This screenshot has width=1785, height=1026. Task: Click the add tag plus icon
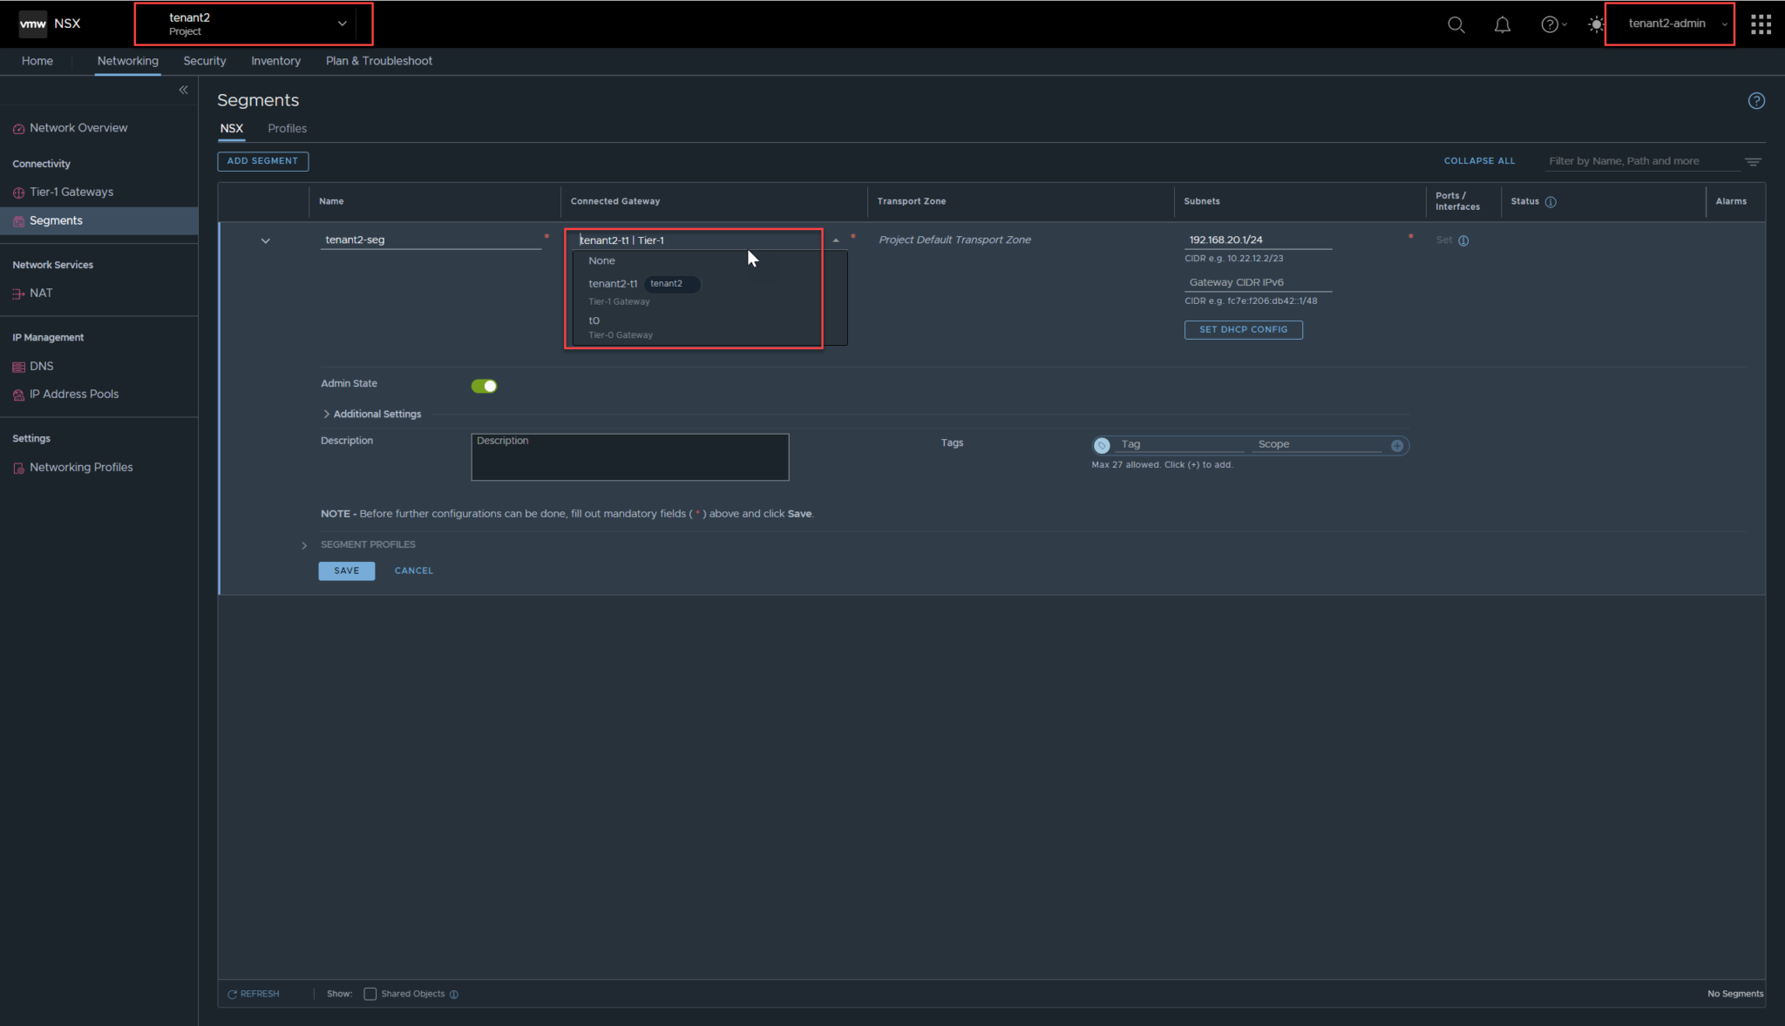click(x=1397, y=445)
